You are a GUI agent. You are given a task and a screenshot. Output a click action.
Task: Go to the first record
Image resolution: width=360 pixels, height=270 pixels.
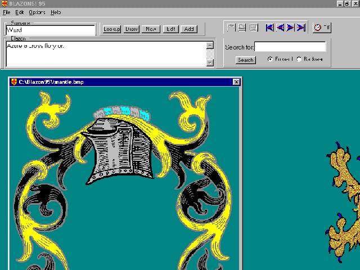point(270,28)
